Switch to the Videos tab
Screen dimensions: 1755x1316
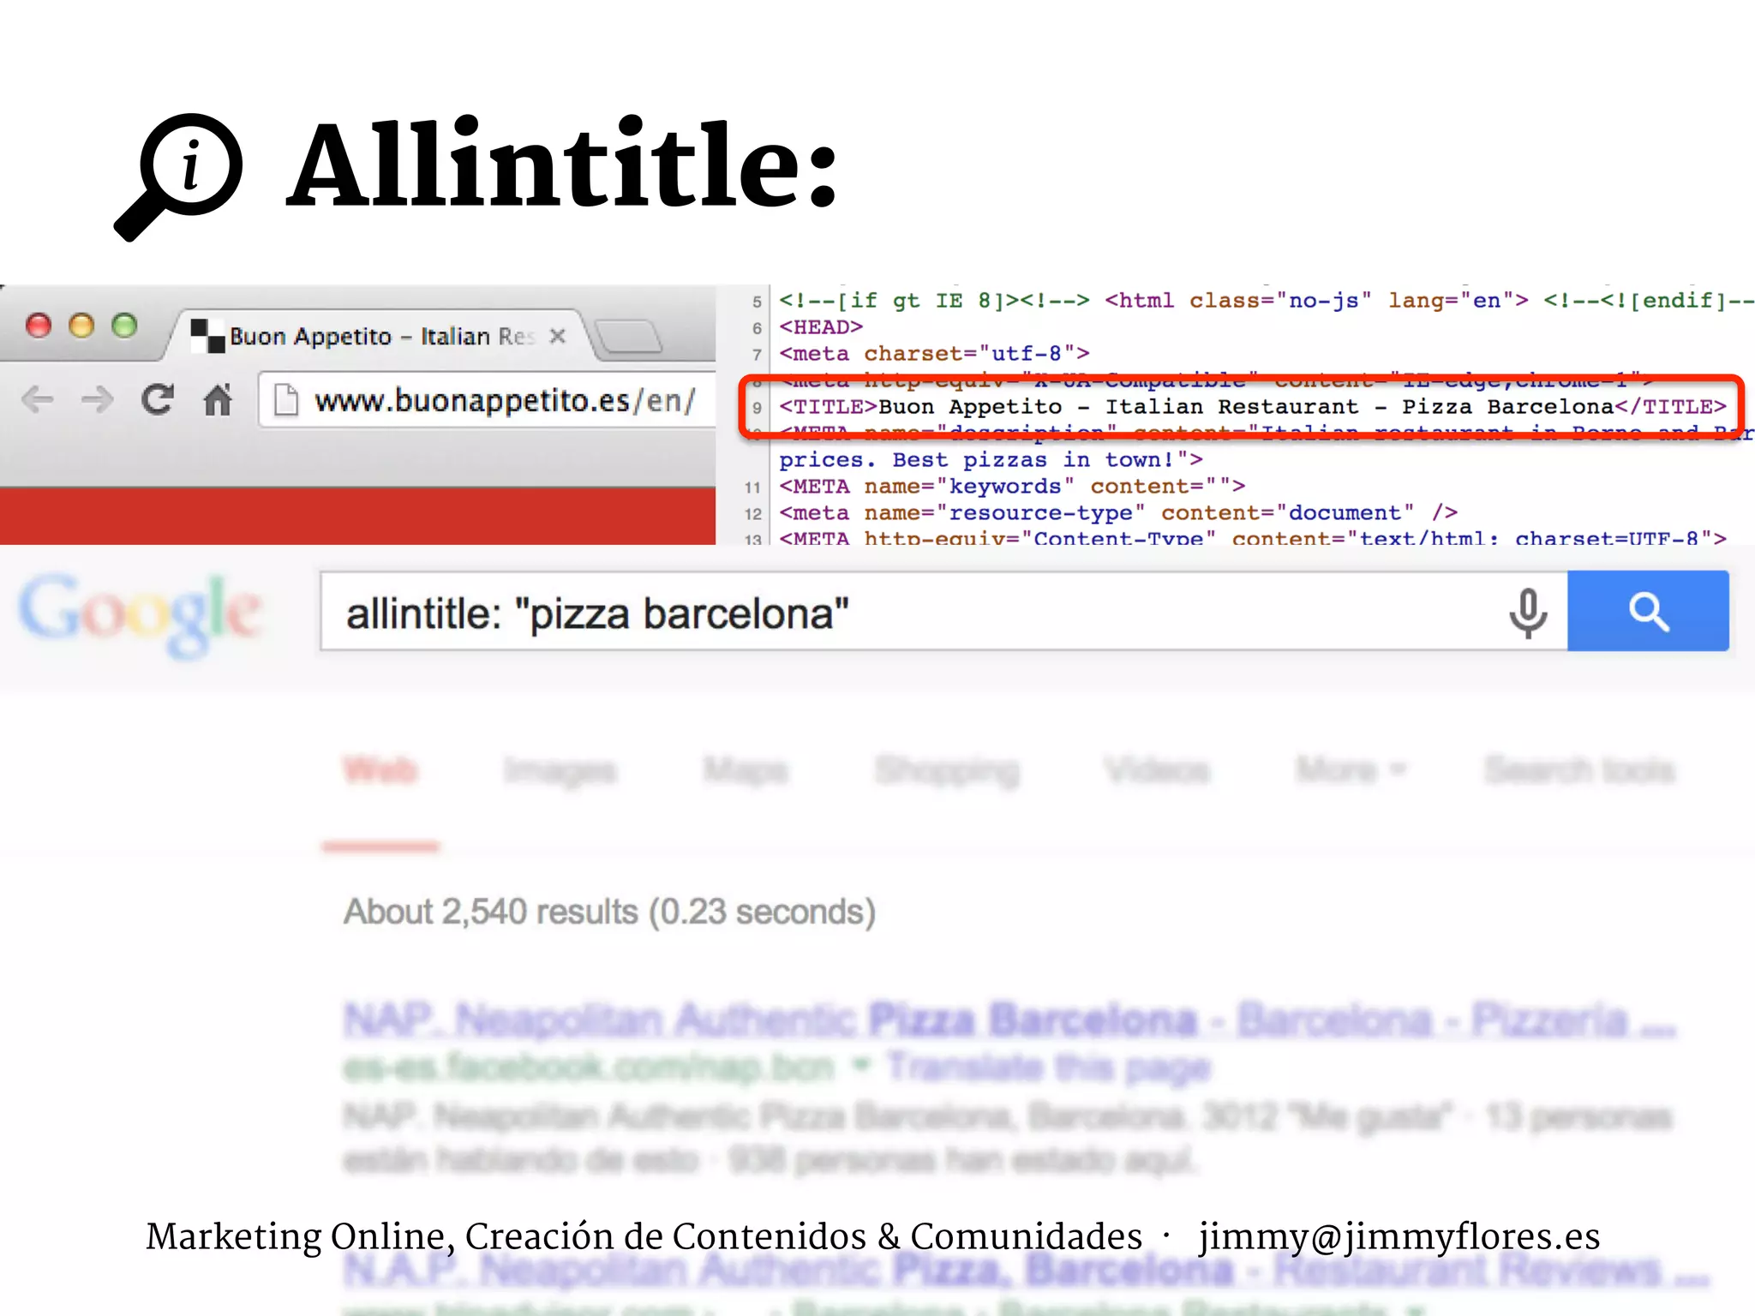[x=1157, y=770]
